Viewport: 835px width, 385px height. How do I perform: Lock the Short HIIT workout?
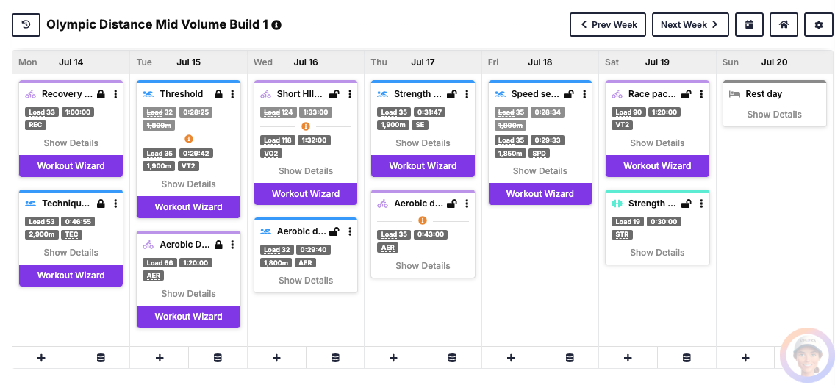[334, 94]
